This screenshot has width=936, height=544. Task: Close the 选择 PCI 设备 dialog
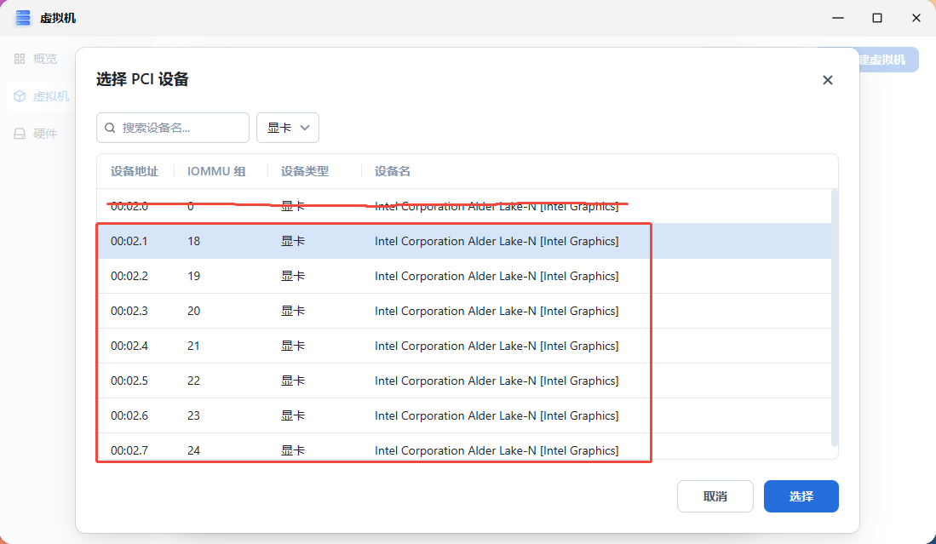click(x=827, y=80)
